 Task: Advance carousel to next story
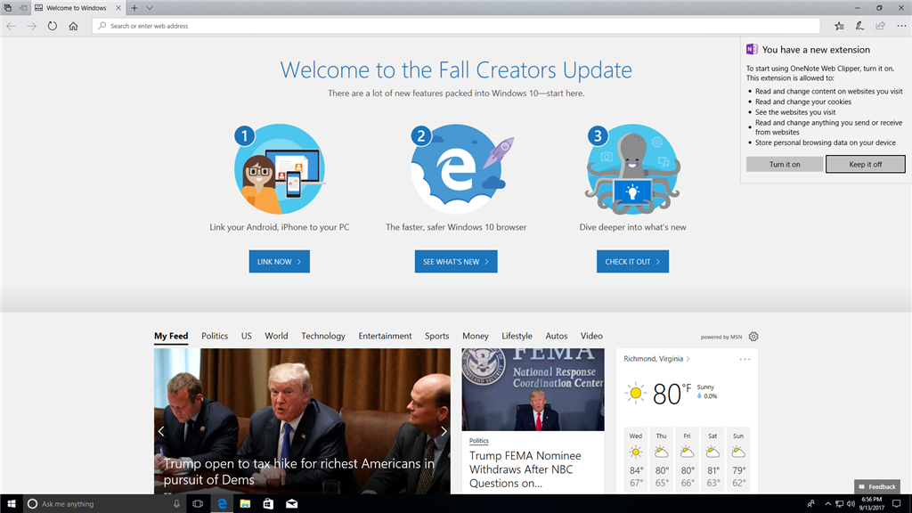(x=444, y=431)
